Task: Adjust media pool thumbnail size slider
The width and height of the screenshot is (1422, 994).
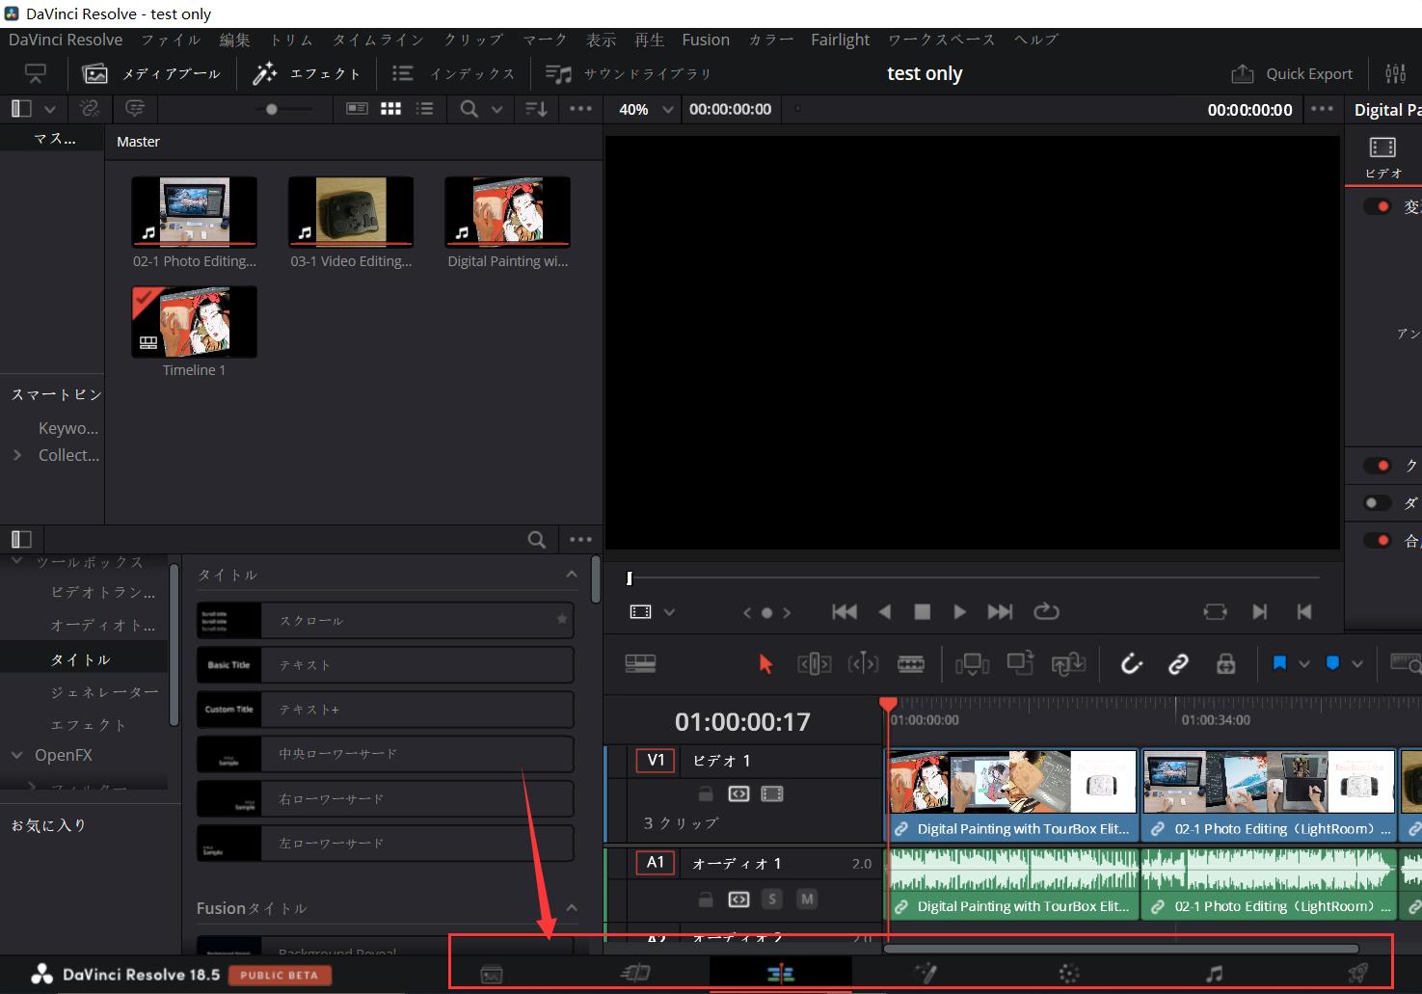Action: click(272, 109)
